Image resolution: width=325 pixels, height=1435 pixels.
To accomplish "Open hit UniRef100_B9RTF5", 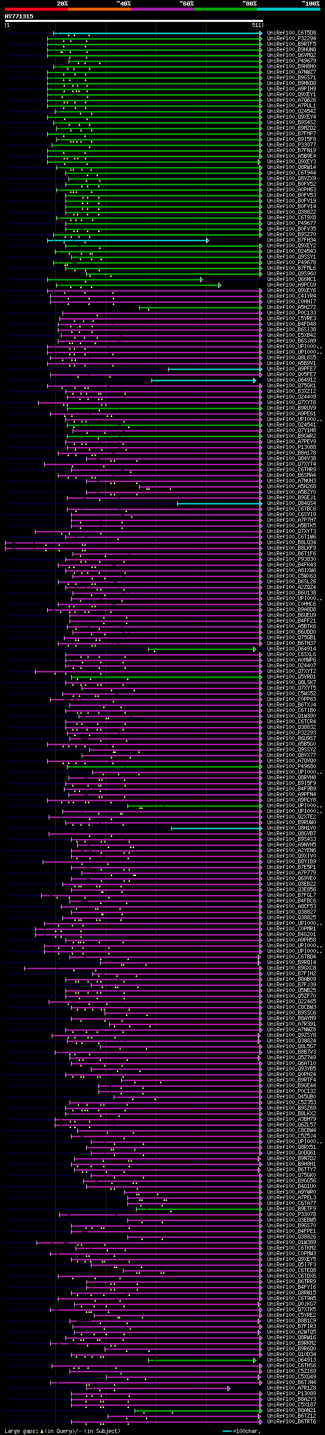I will click(x=291, y=44).
